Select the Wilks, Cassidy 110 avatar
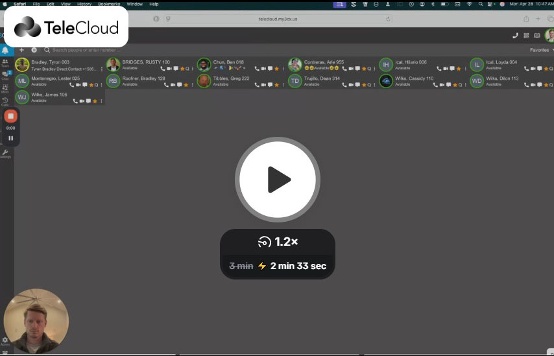554x356 pixels. click(x=386, y=81)
